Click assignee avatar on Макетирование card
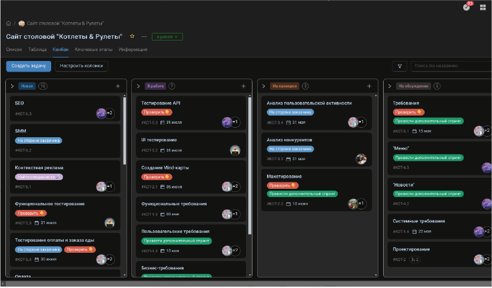The width and height of the screenshot is (492, 288). (x=353, y=204)
